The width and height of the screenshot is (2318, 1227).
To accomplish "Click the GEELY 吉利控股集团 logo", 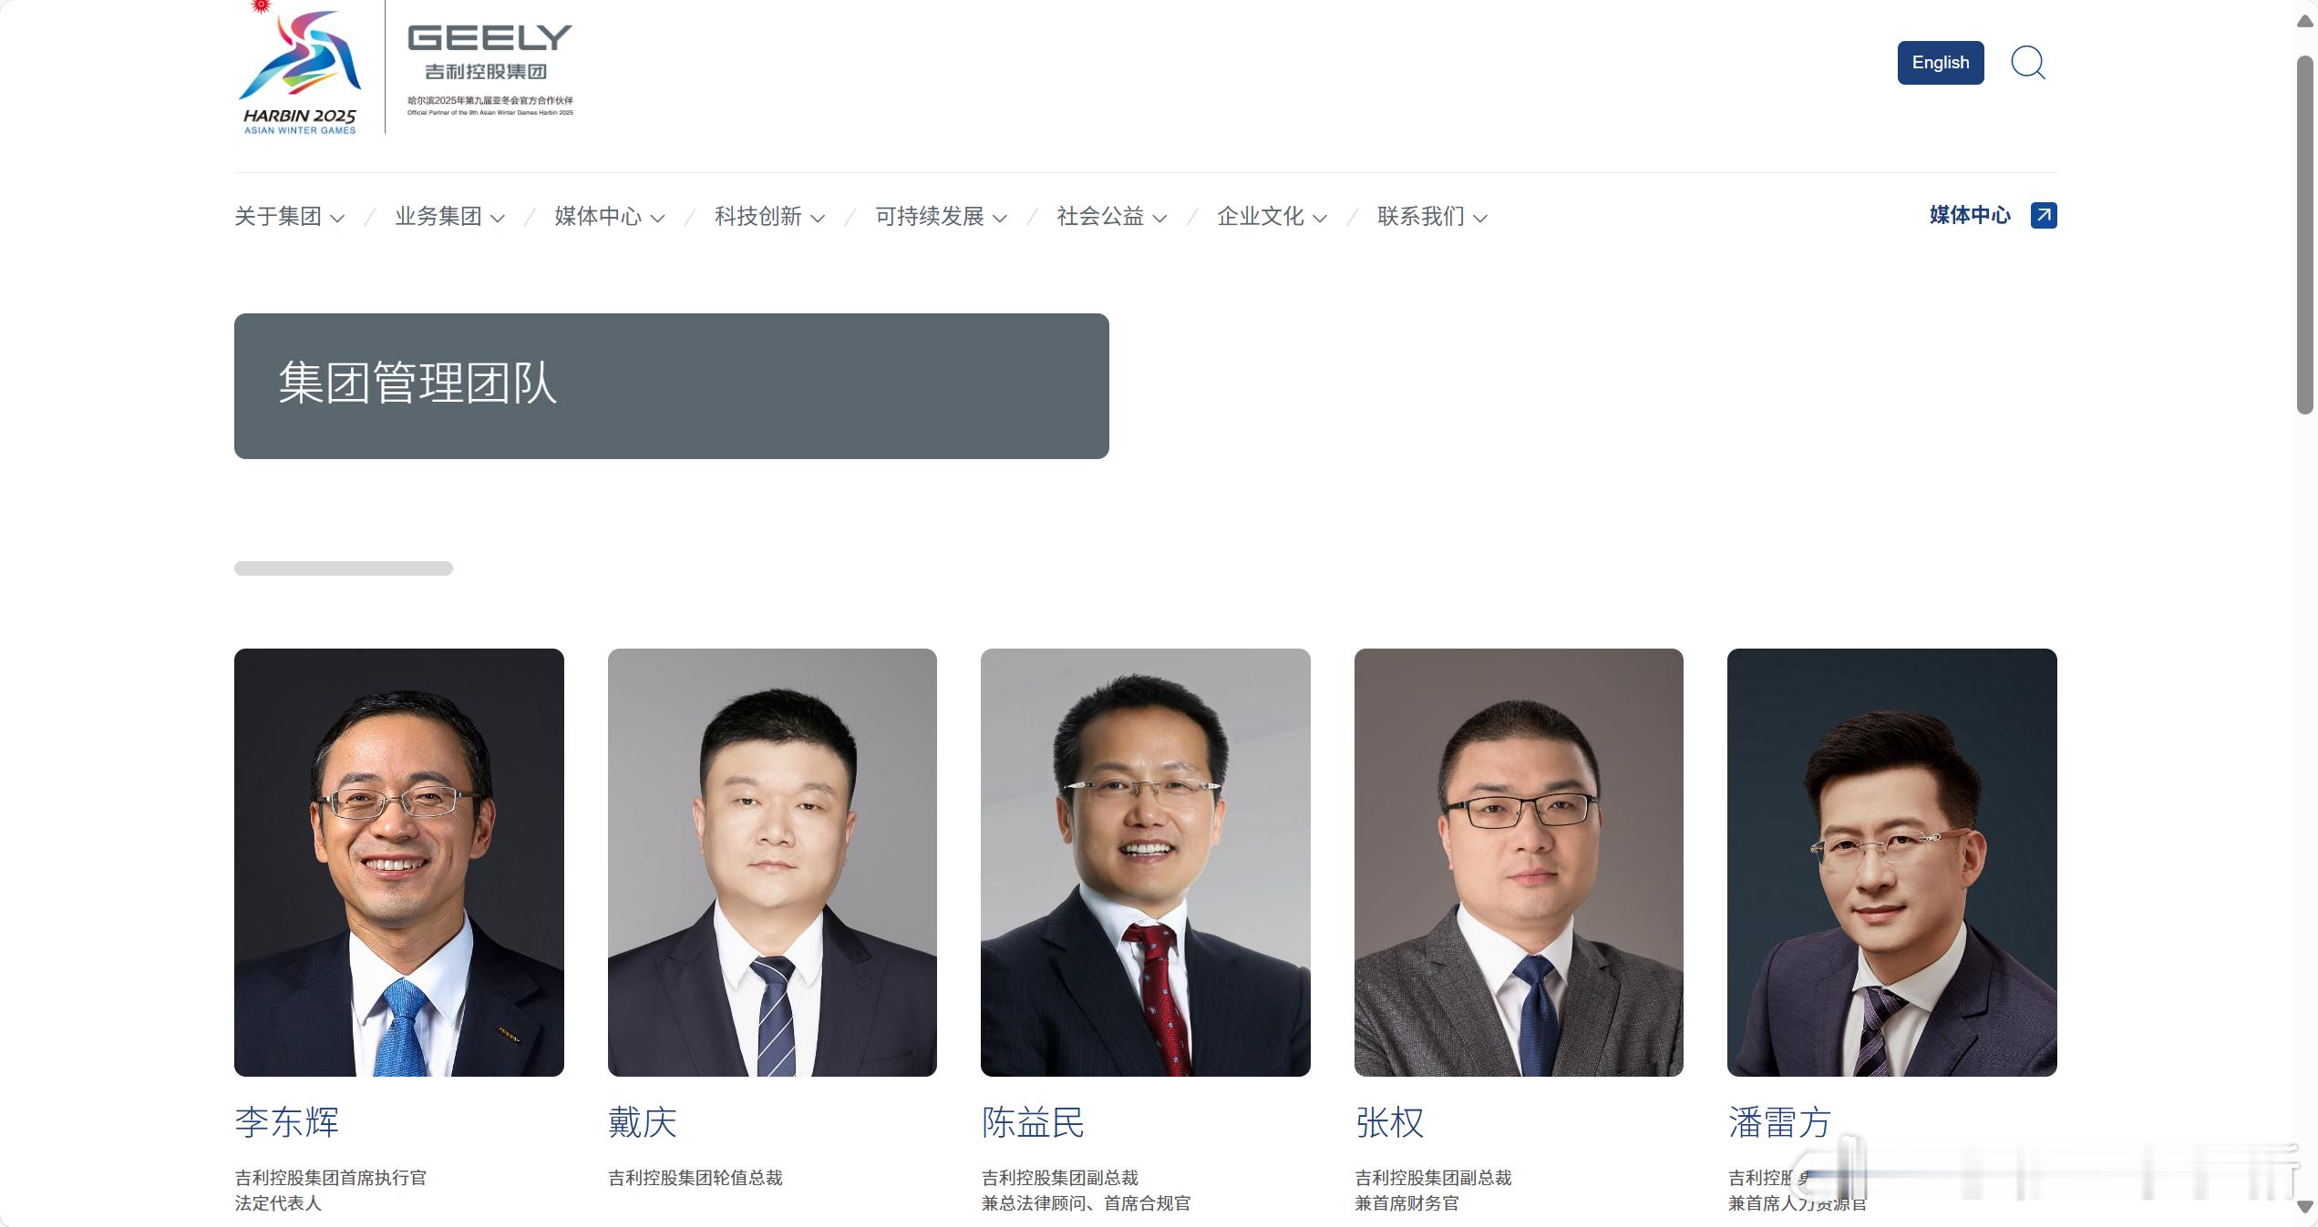I will pyautogui.click(x=490, y=69).
